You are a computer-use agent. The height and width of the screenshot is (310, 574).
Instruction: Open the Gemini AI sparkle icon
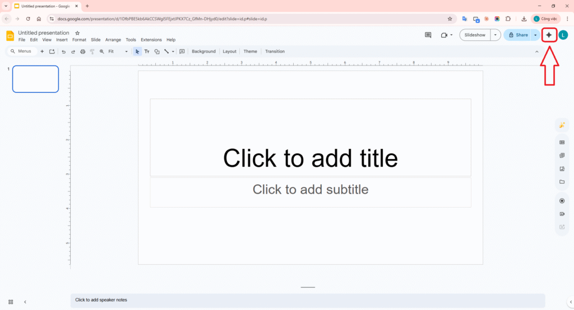coord(549,35)
